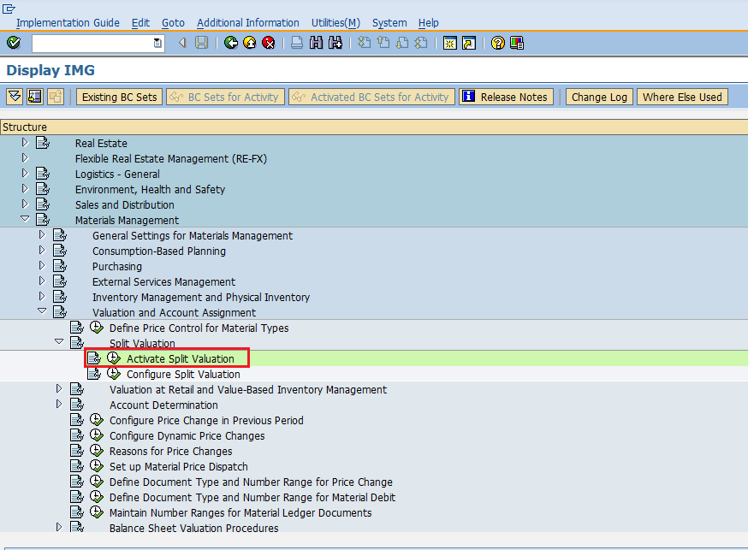
Task: Select External Services Management row
Action: [163, 282]
